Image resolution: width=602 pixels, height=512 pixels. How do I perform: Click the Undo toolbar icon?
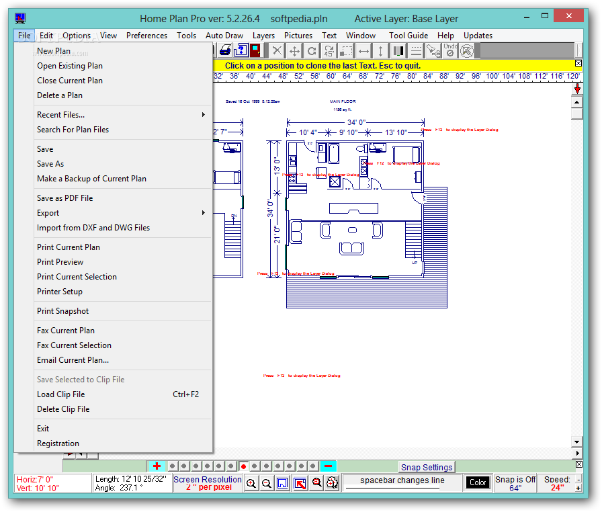[450, 50]
